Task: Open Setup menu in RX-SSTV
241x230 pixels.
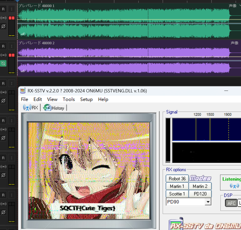Action: (86, 99)
